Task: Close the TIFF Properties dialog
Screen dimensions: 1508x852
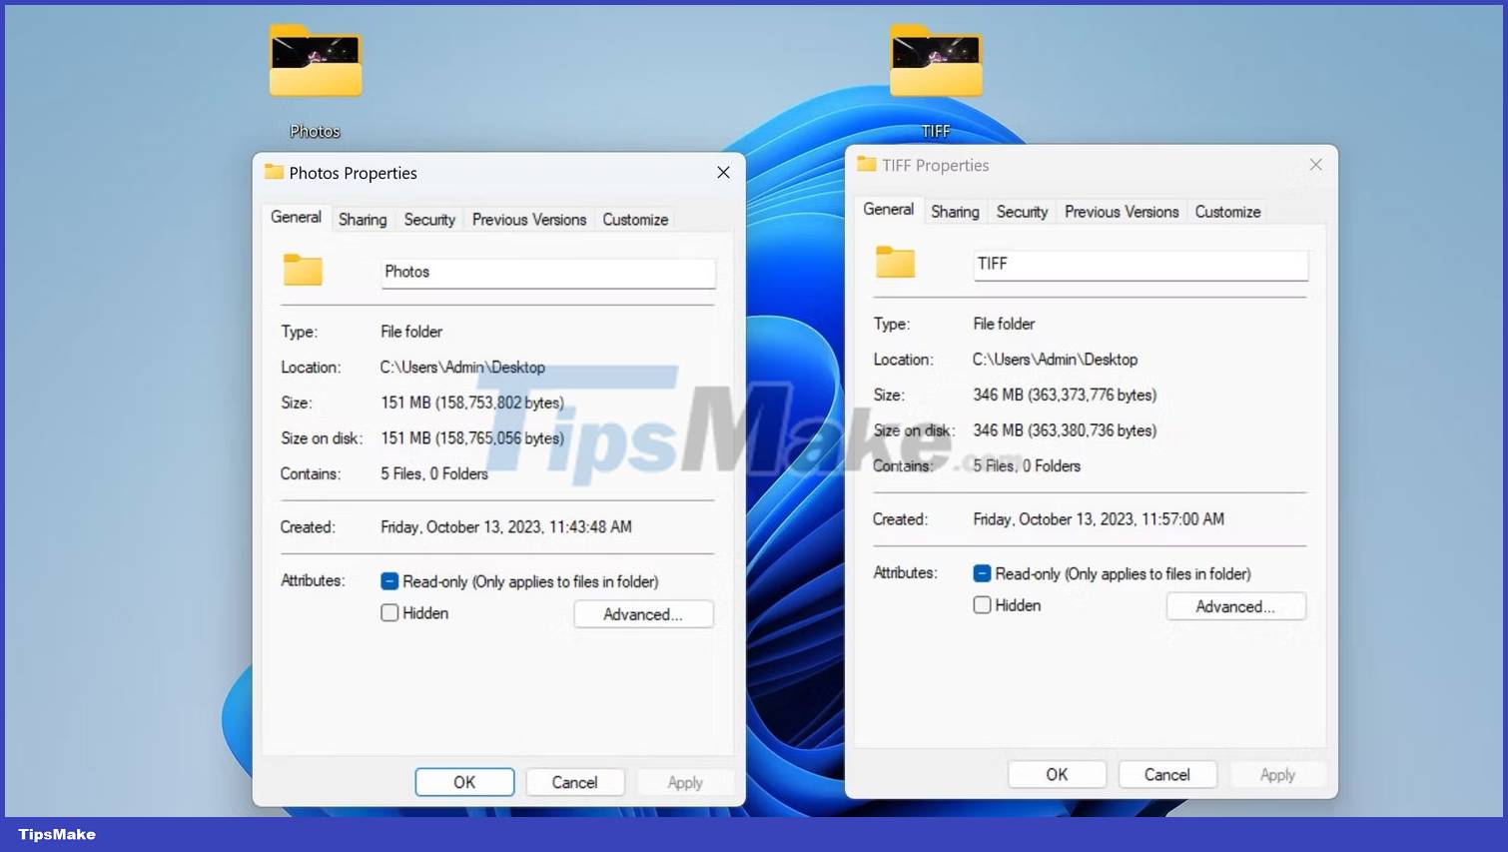Action: click(1315, 165)
